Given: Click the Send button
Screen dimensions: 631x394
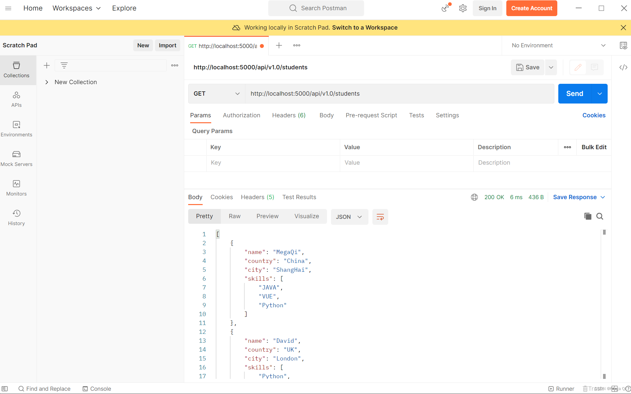Looking at the screenshot, I should tap(574, 94).
